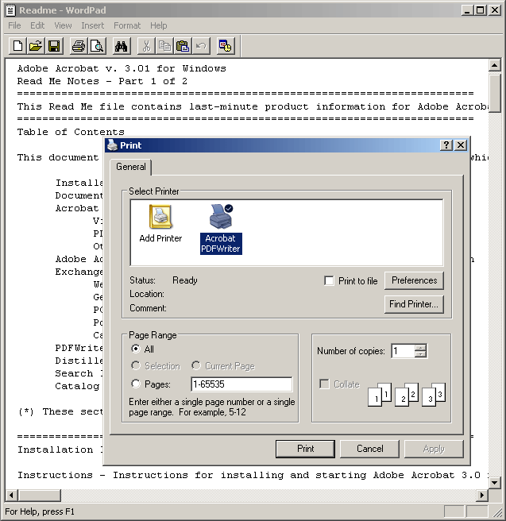Image resolution: width=506 pixels, height=521 pixels.
Task: Click the Undo toolbar icon
Action: [201, 46]
